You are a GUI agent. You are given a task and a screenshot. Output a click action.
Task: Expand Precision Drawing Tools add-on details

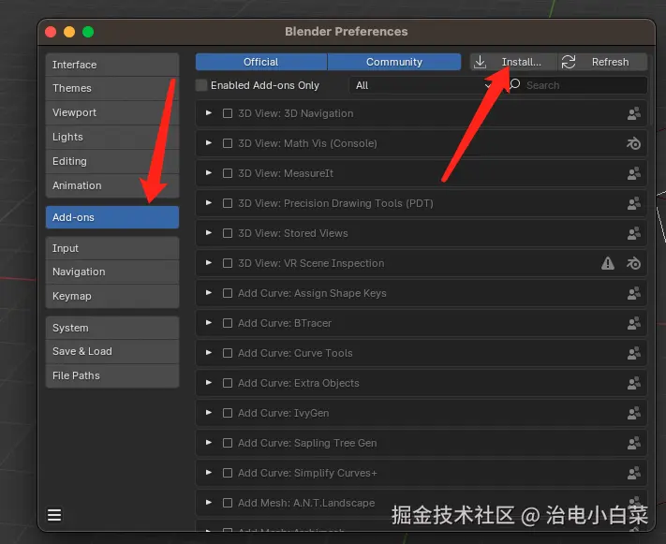click(x=209, y=203)
